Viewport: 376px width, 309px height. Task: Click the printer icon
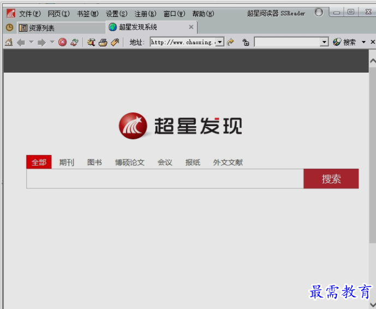pyautogui.click(x=103, y=43)
